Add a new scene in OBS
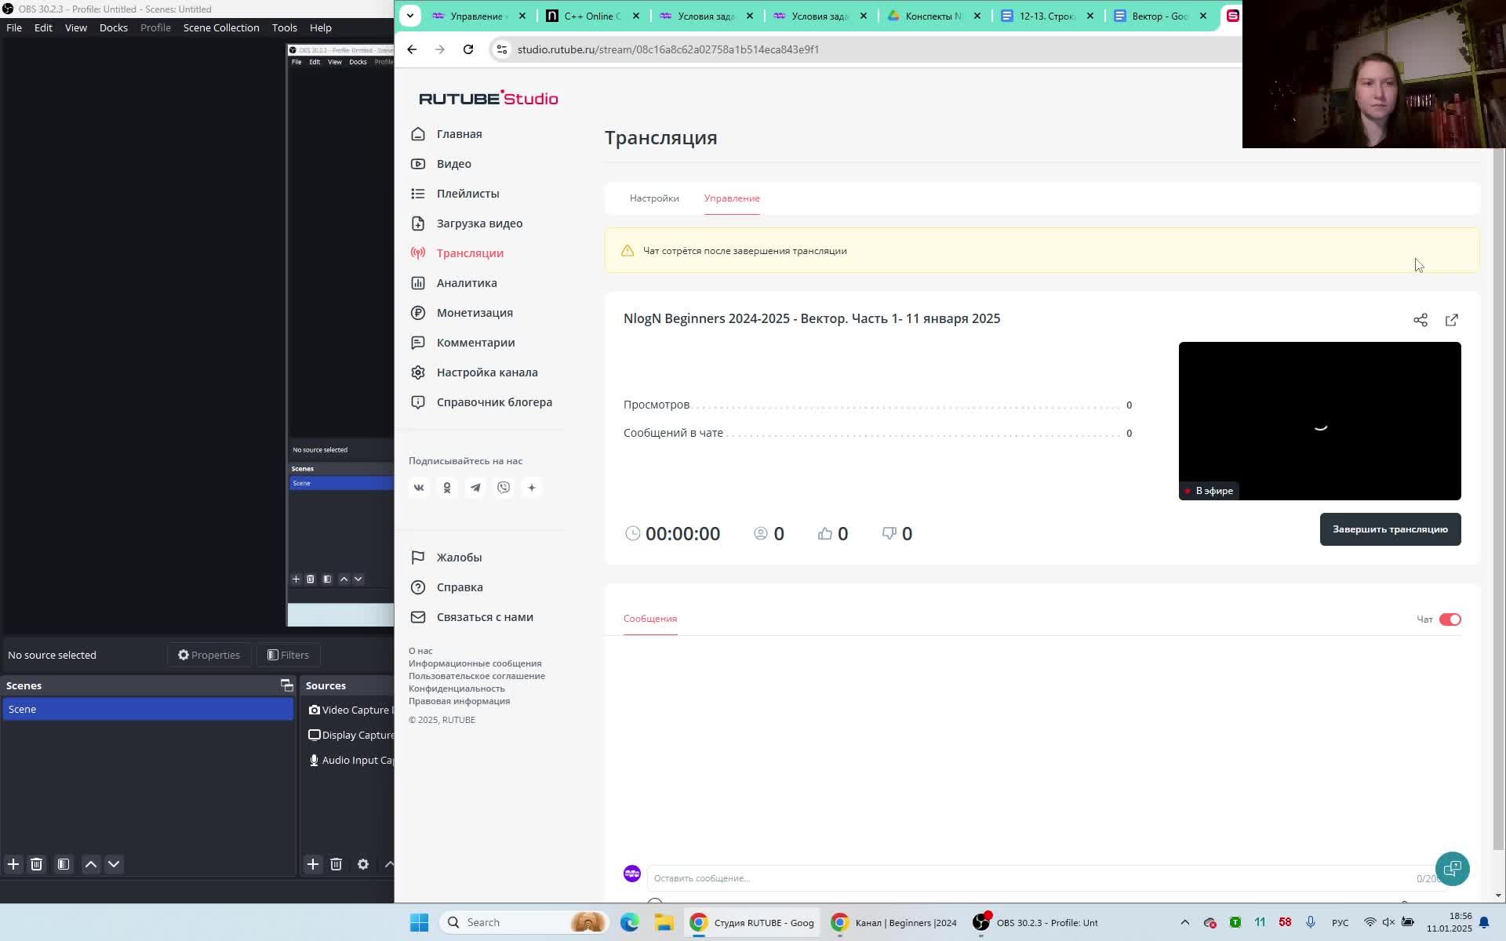This screenshot has height=941, width=1506. click(13, 864)
